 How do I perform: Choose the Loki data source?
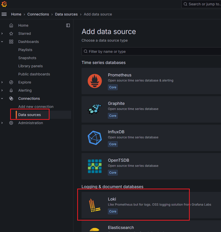151,205
